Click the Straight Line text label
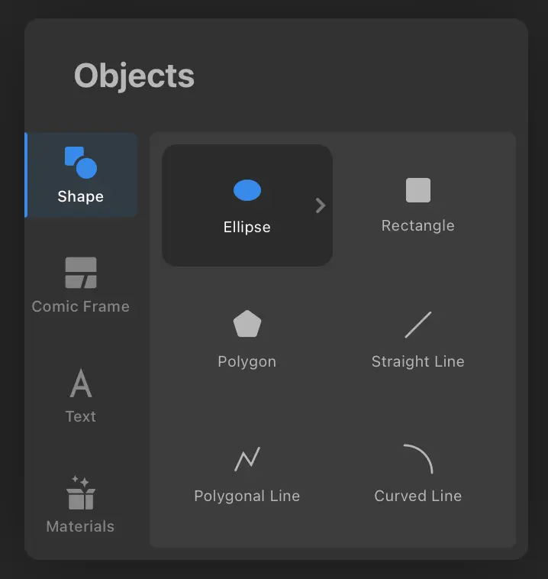The width and height of the screenshot is (548, 579). [x=418, y=361]
